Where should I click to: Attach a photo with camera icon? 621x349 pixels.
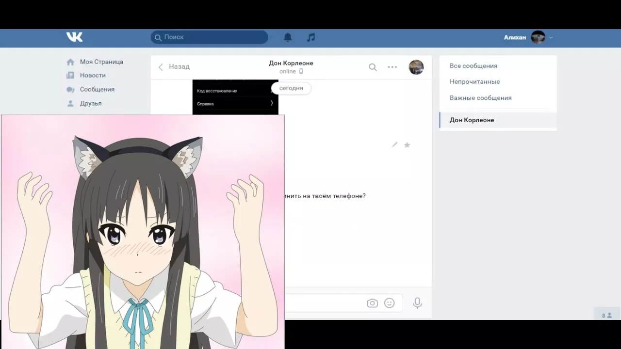point(372,303)
